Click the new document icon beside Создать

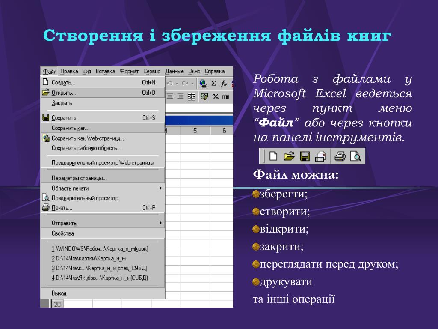[45, 82]
